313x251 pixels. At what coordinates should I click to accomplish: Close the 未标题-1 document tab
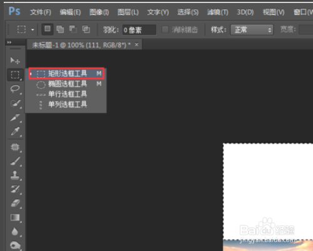pyautogui.click(x=136, y=45)
